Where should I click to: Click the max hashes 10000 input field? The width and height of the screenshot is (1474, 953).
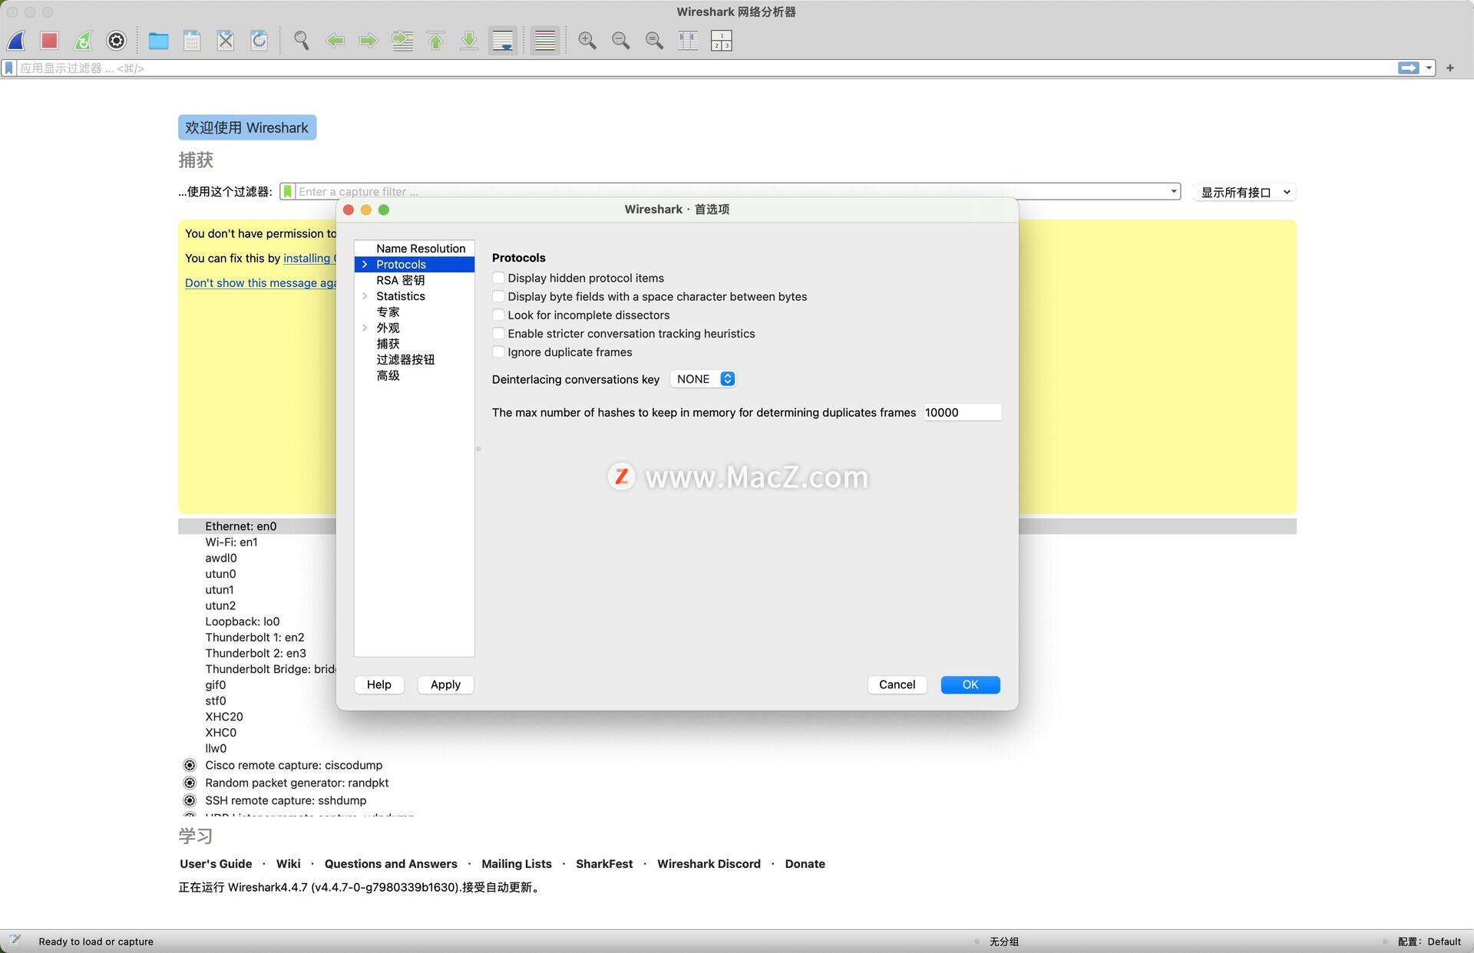pyautogui.click(x=962, y=412)
